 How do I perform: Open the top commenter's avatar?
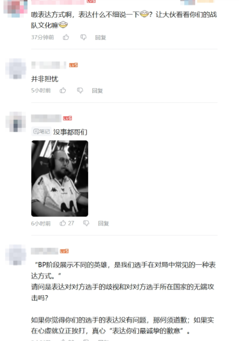pyautogui.click(x=15, y=8)
